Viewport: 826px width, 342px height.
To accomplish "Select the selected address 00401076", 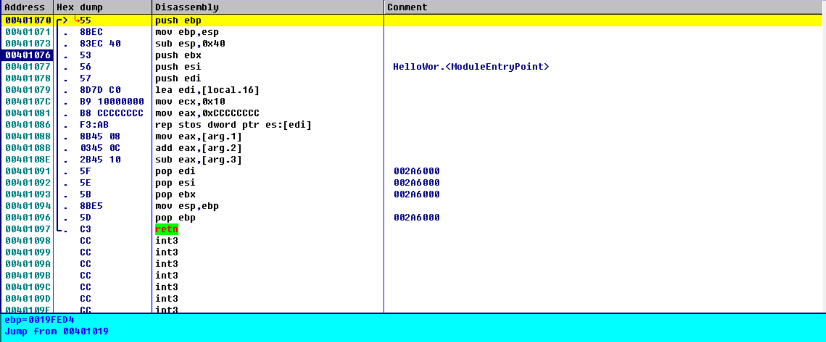I will tap(28, 55).
